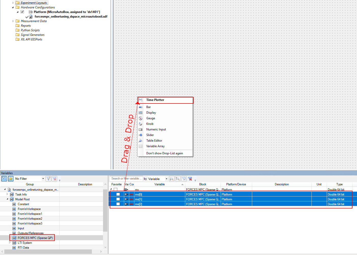Viewport: 357px width, 255px height.
Task: Select Numeric Input from the drop list
Action: 156,129
